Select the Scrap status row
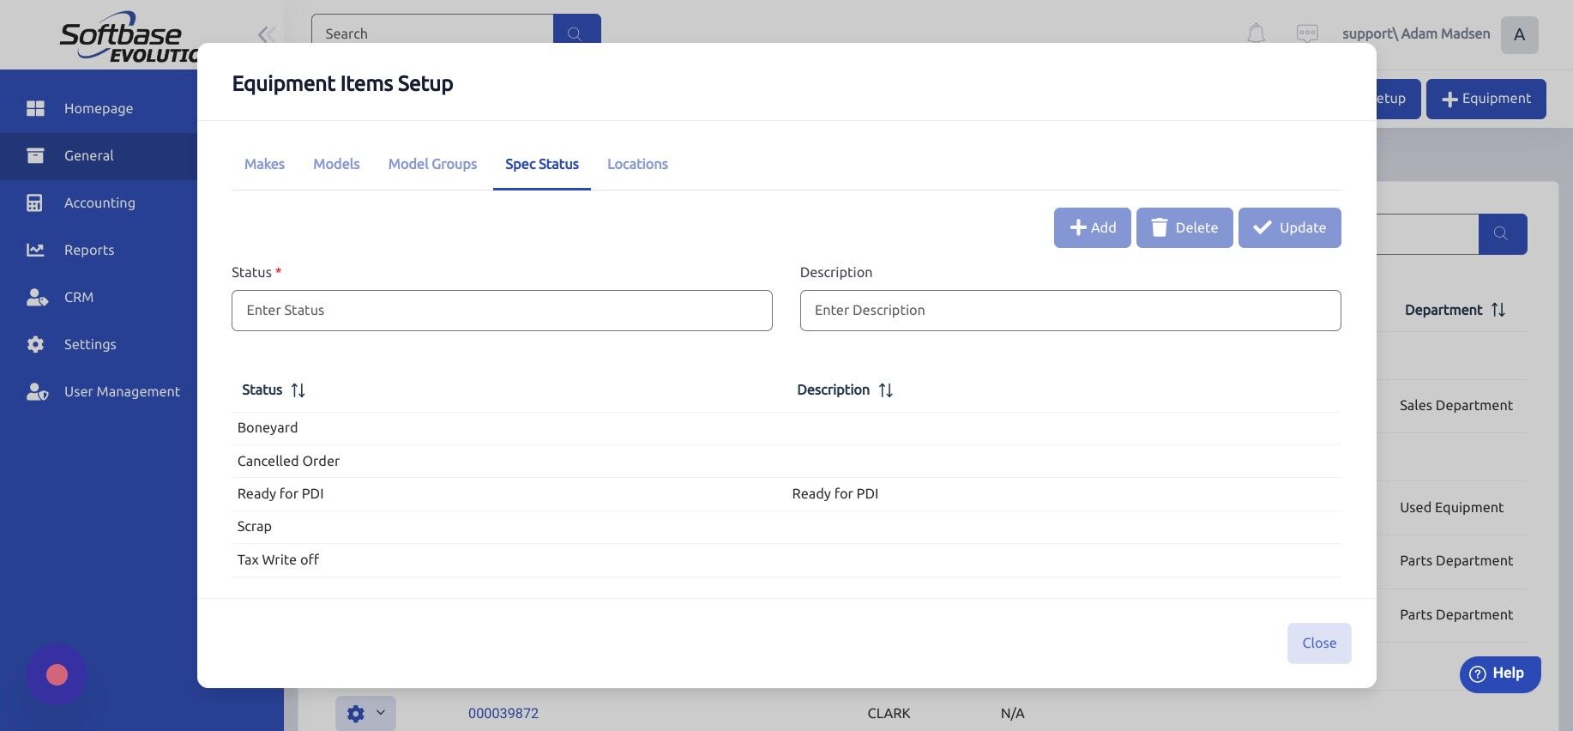The image size is (1573, 731). coord(786,527)
